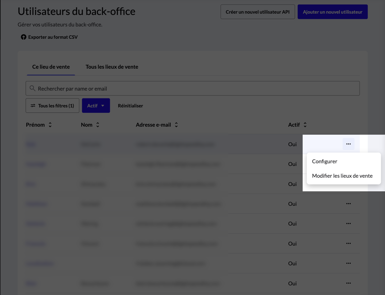Click Réinitialiser to reset filters
The image size is (385, 295).
click(130, 106)
